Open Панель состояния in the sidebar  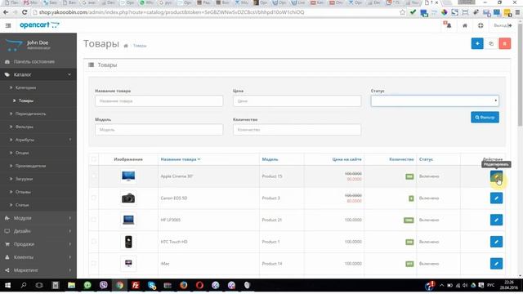coord(38,62)
